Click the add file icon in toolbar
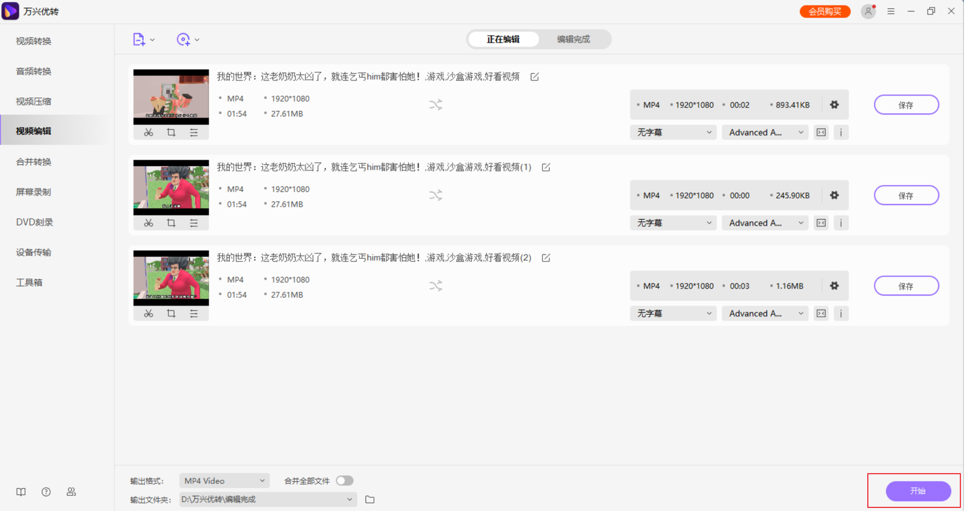This screenshot has width=965, height=512. pyautogui.click(x=139, y=40)
